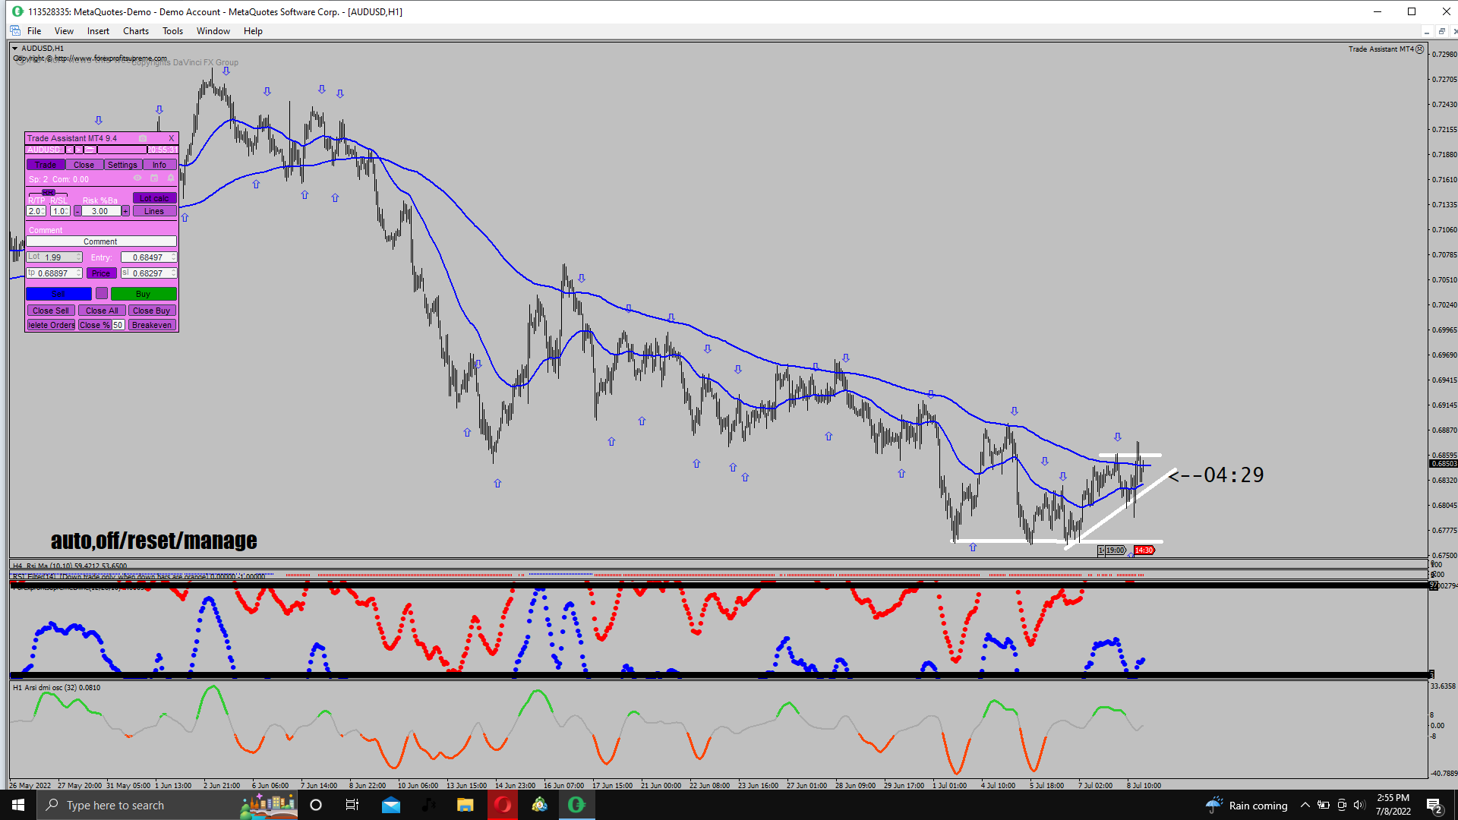Click the calendar icon in Trade Assistant

point(154,178)
